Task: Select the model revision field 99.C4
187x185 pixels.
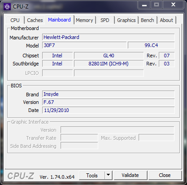Action: click(151, 45)
